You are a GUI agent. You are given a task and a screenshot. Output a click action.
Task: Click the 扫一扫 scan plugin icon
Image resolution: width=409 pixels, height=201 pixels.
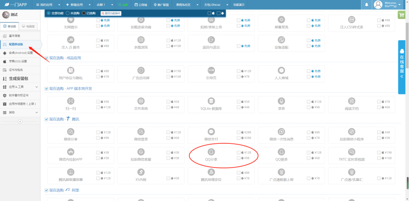pyautogui.click(x=71, y=101)
